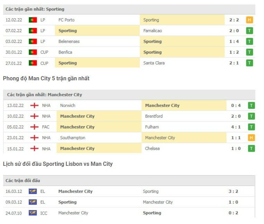Select the Fulham FA Cup match row
The height and width of the screenshot is (224, 264).
tap(131, 127)
